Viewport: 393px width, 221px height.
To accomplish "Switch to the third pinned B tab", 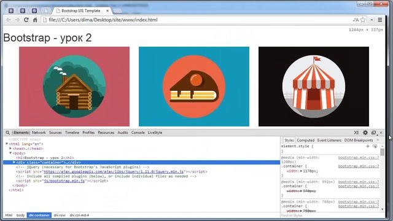I will [34, 10].
